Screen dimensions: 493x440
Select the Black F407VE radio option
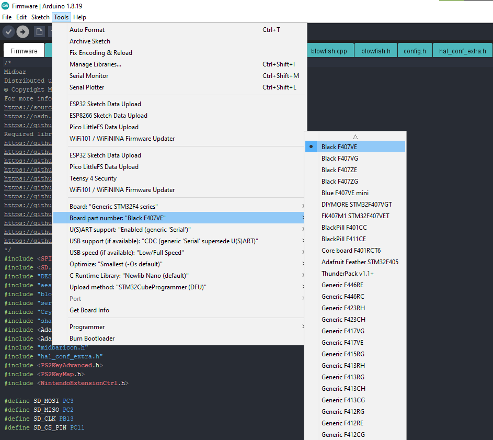pyautogui.click(x=356, y=146)
